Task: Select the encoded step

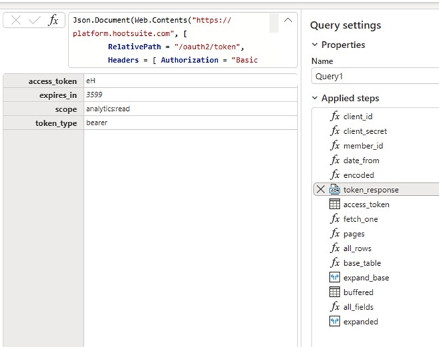Action: [x=358, y=175]
